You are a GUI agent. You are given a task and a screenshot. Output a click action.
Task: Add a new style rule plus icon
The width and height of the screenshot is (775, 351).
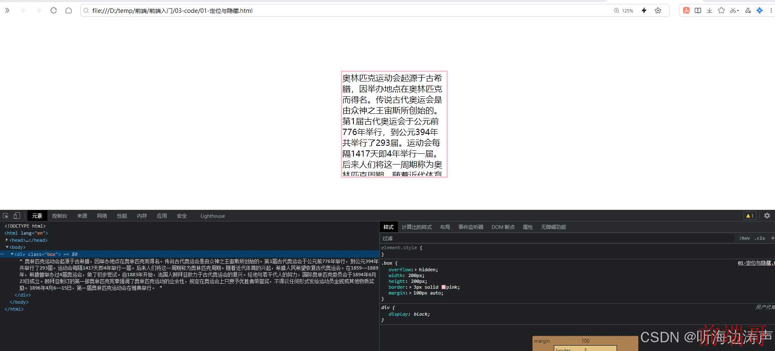pos(772,238)
